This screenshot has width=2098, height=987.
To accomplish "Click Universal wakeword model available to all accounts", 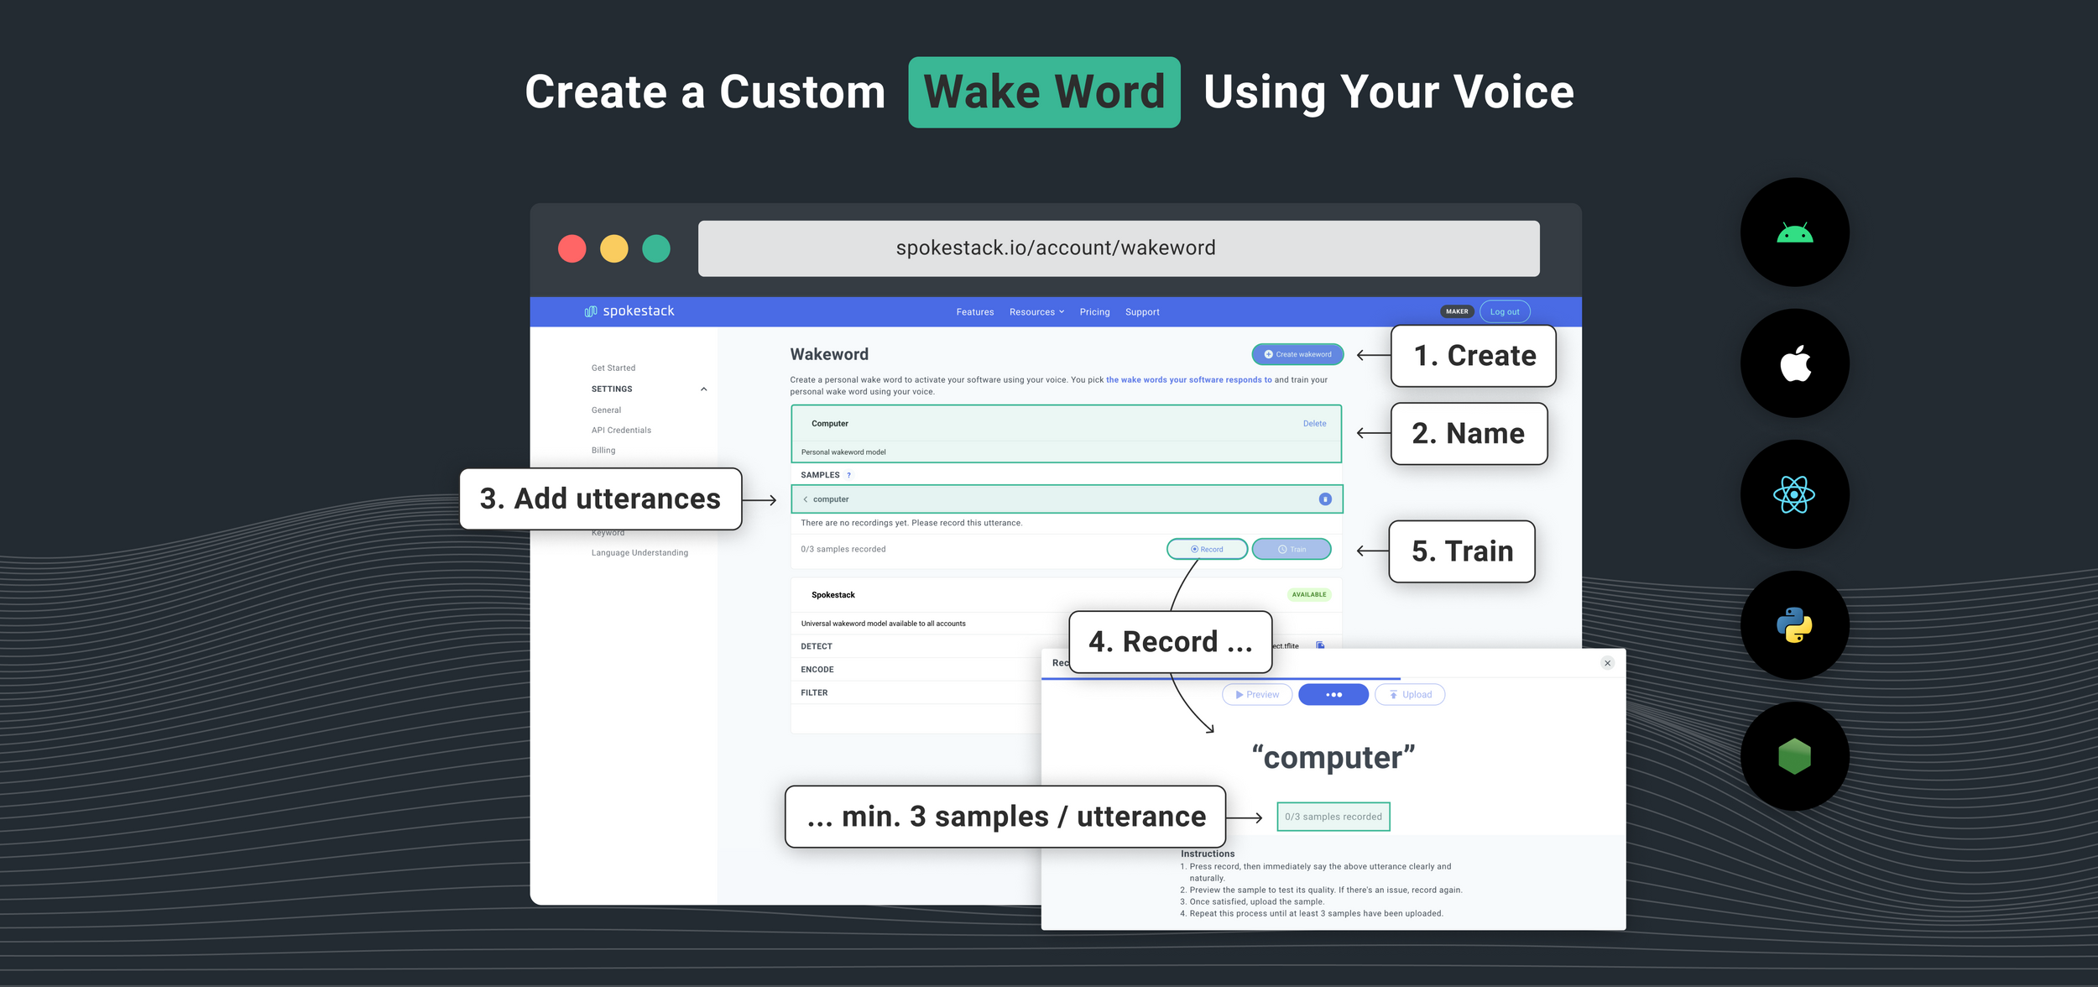I will pyautogui.click(x=884, y=624).
